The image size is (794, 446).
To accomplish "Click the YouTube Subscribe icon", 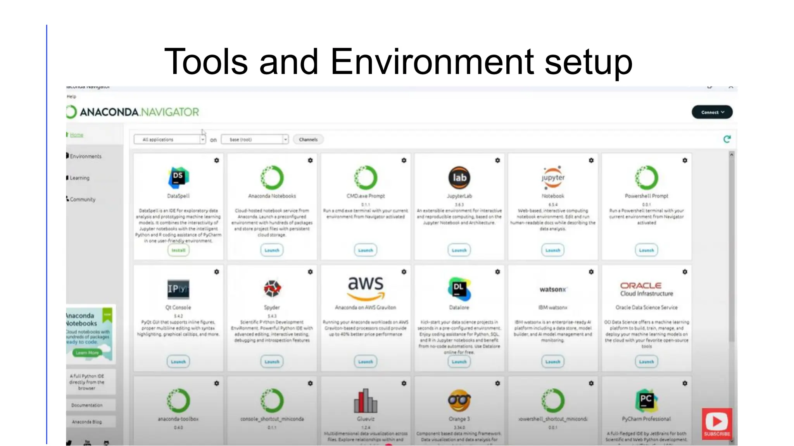I will (x=717, y=424).
